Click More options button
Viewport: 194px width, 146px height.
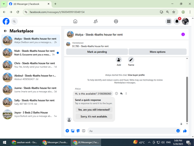tap(158, 52)
